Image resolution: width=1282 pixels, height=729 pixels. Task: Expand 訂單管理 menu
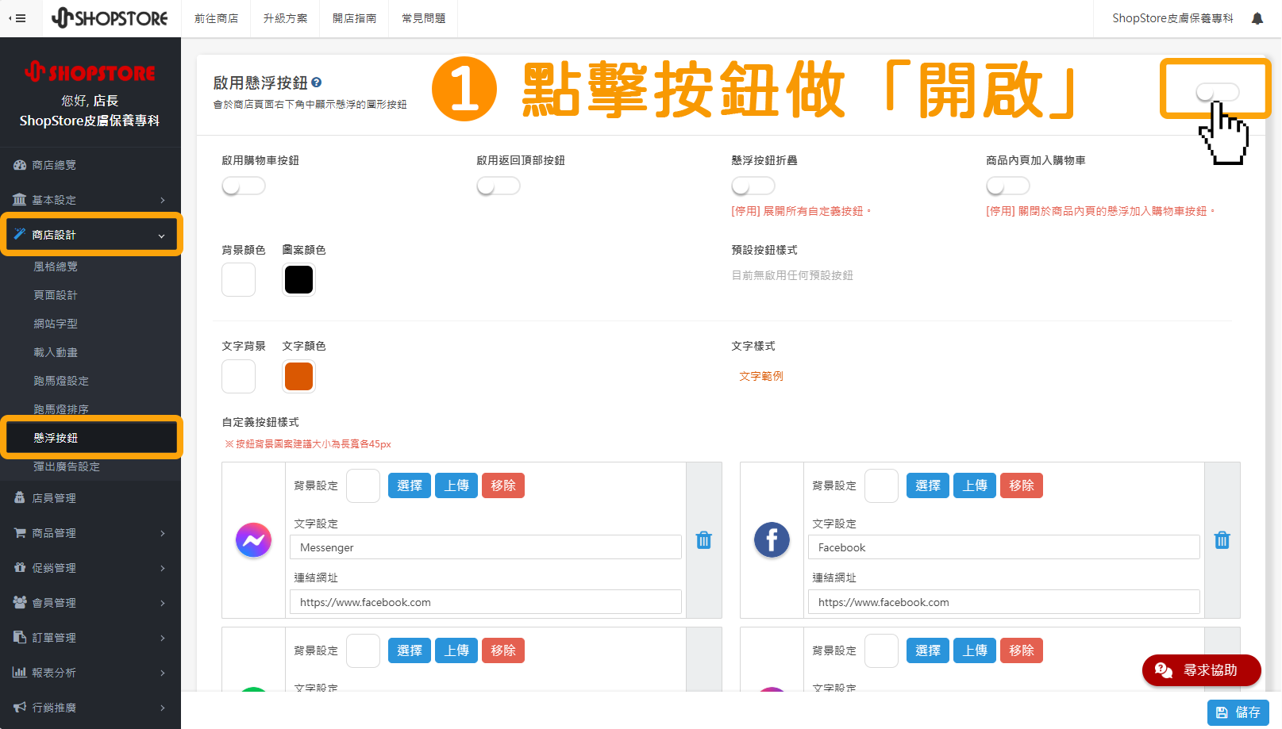(90, 638)
